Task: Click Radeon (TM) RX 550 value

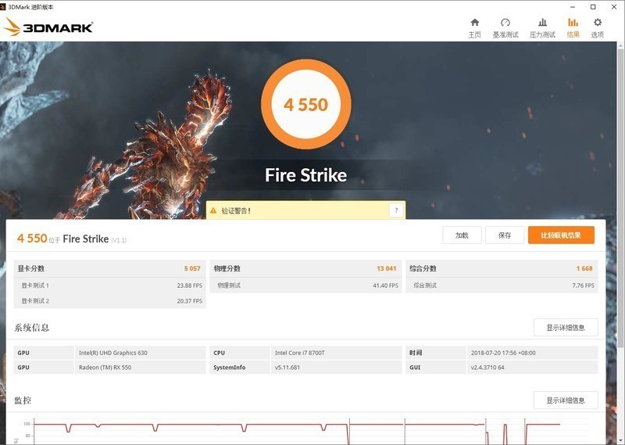Action: point(105,368)
